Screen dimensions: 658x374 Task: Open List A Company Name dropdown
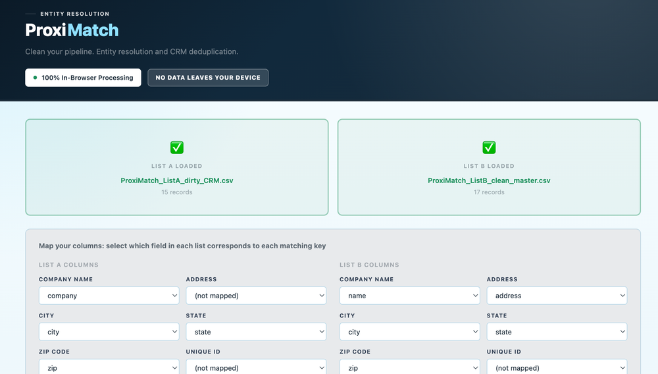point(109,296)
